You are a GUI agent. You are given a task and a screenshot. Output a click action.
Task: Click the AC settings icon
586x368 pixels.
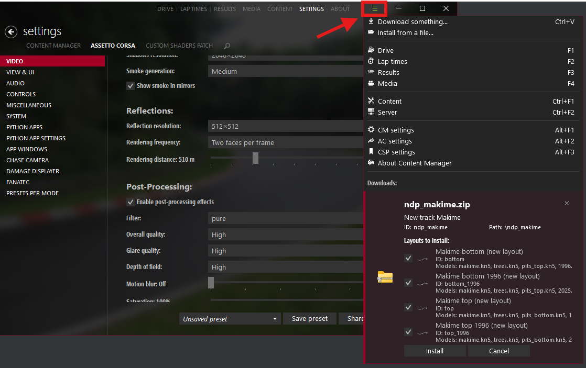371,141
